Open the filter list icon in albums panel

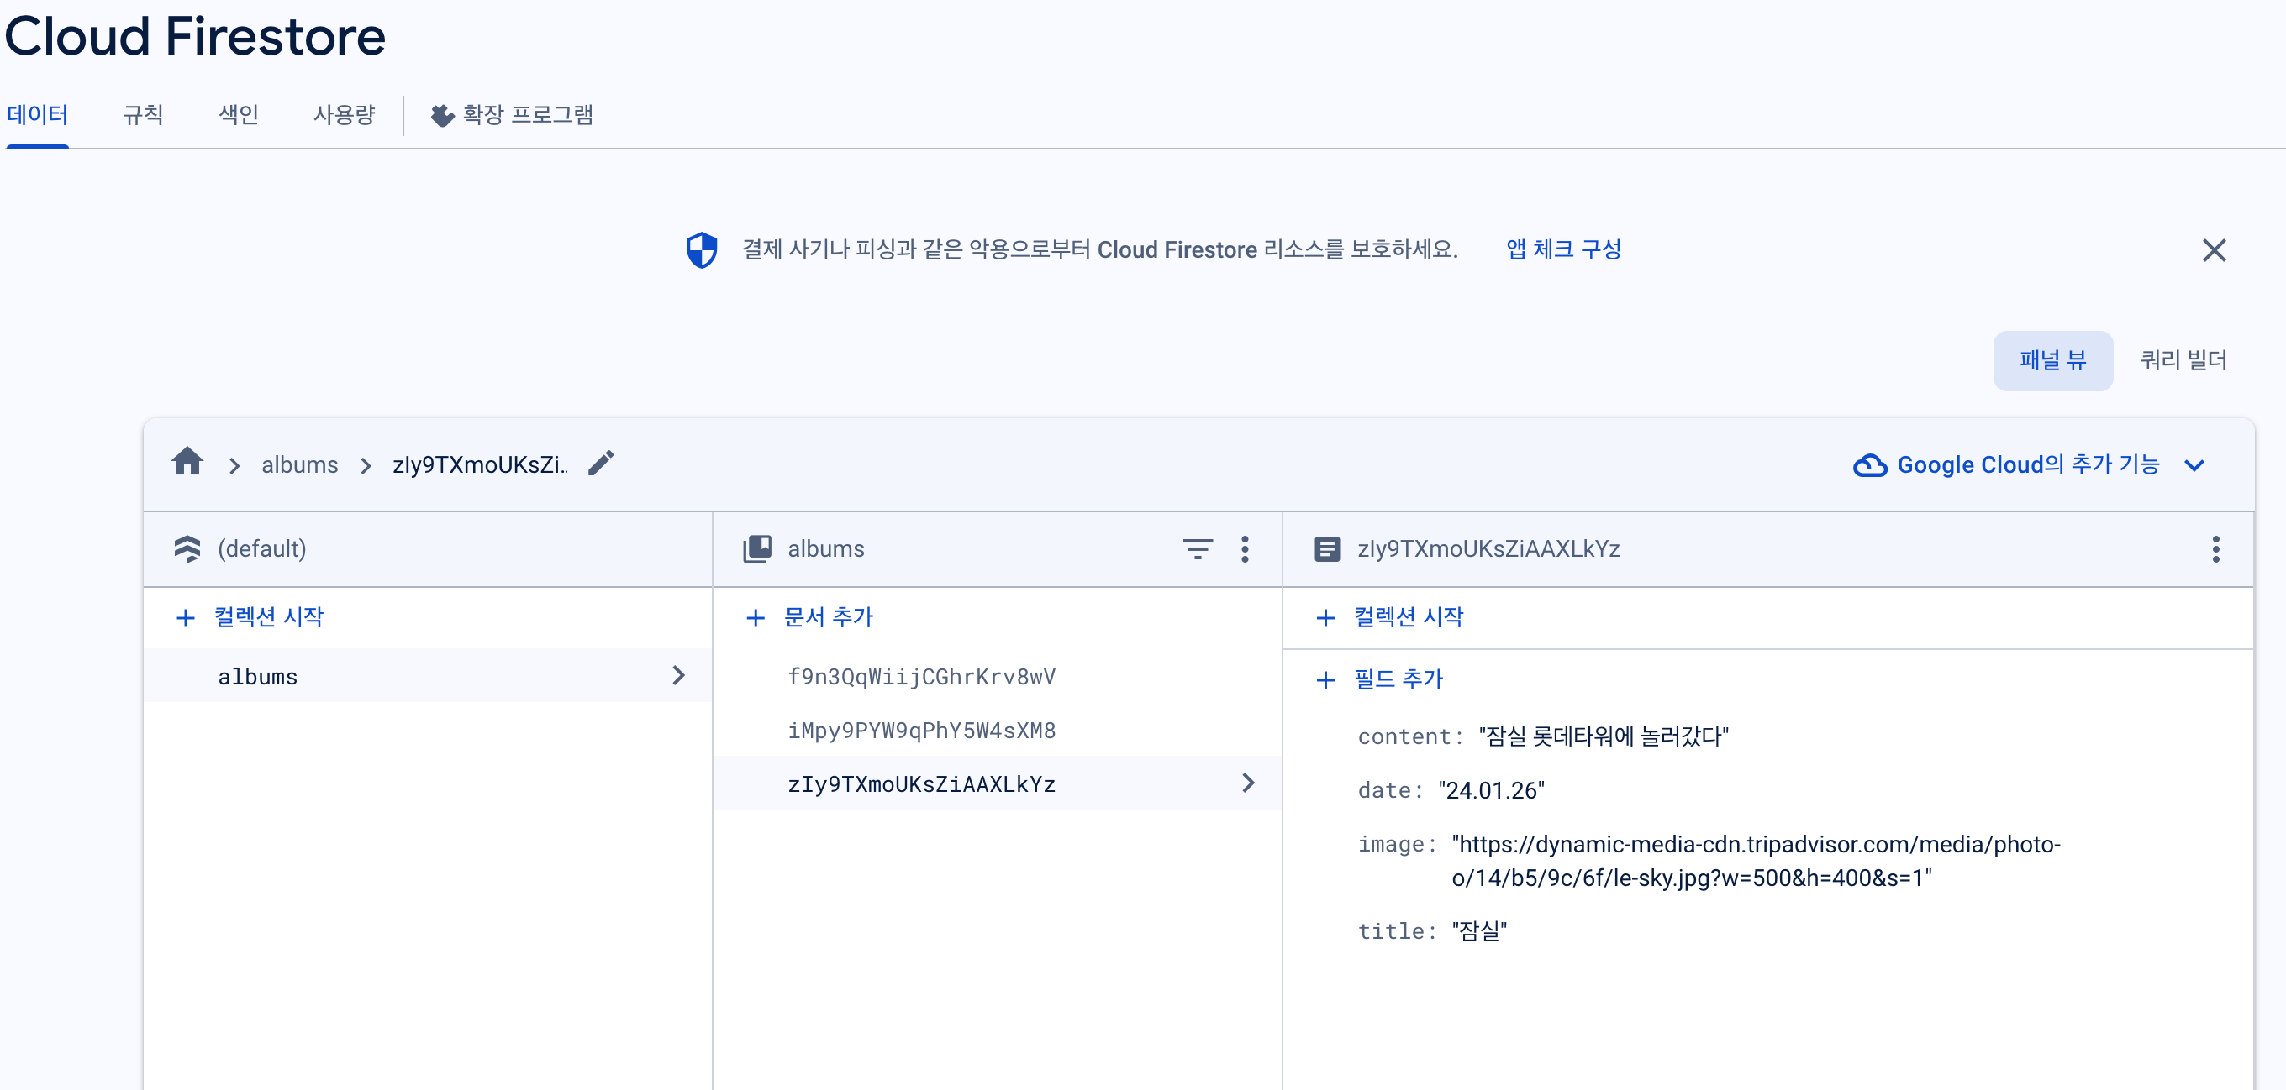(x=1197, y=549)
